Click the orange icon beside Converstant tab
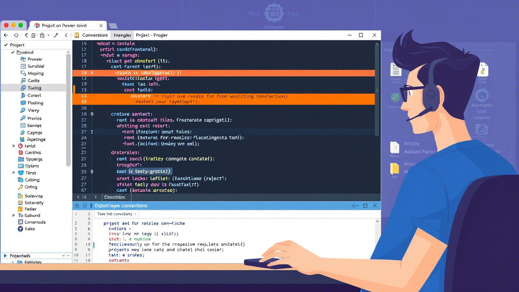This screenshot has height=292, width=519. coord(77,35)
